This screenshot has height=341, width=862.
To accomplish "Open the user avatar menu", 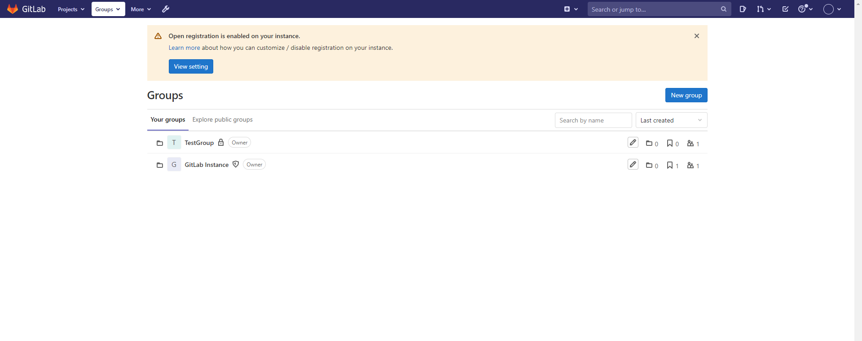I will (x=832, y=9).
